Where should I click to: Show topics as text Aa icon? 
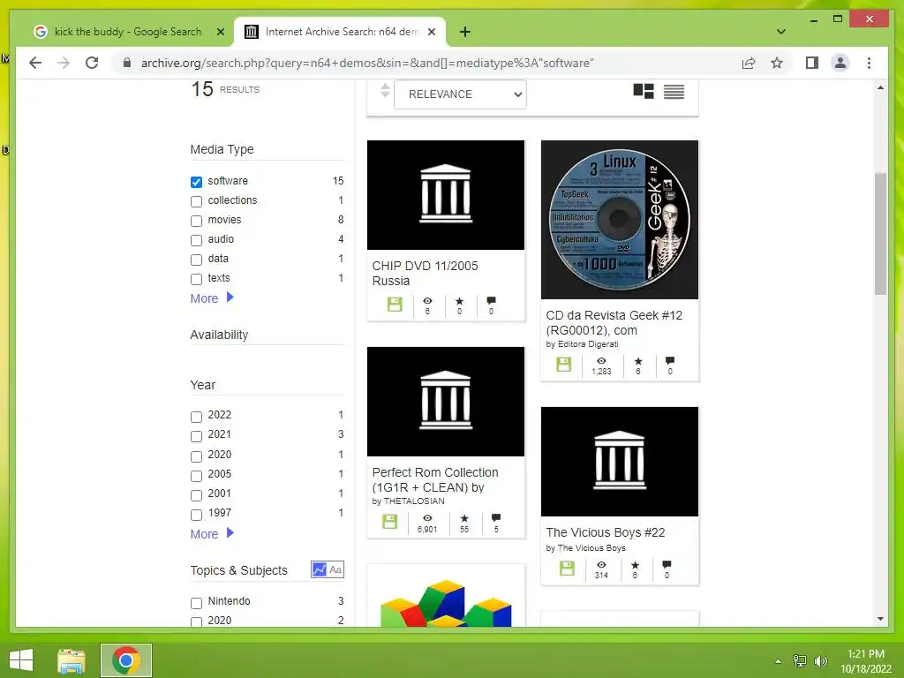(x=335, y=569)
